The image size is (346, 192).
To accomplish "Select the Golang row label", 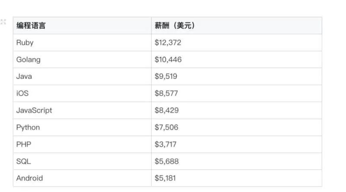I will 29,60.
